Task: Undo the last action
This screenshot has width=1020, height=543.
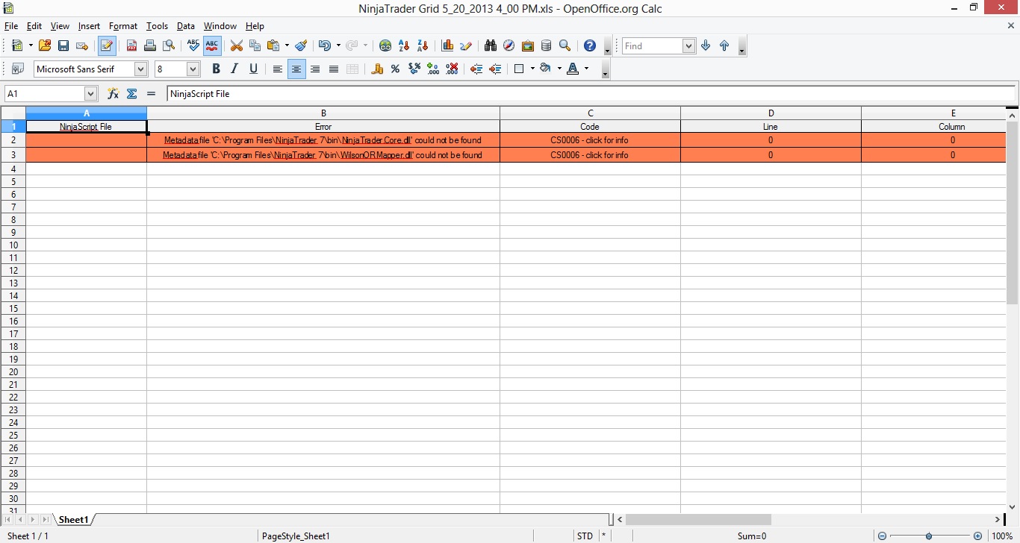Action: [325, 45]
